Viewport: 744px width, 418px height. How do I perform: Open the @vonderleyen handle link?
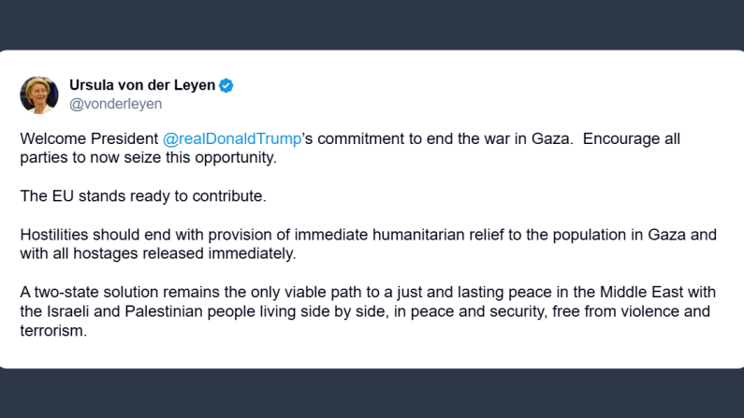coord(116,104)
